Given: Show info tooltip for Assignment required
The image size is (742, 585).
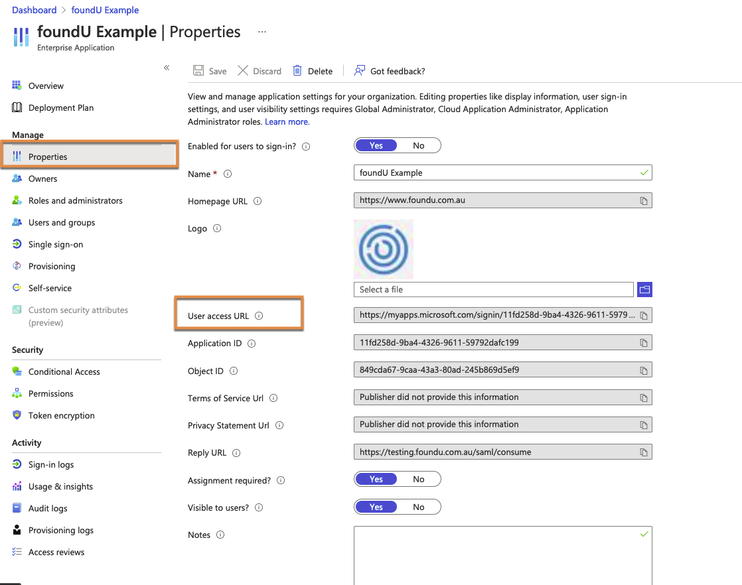Looking at the screenshot, I should (x=281, y=480).
